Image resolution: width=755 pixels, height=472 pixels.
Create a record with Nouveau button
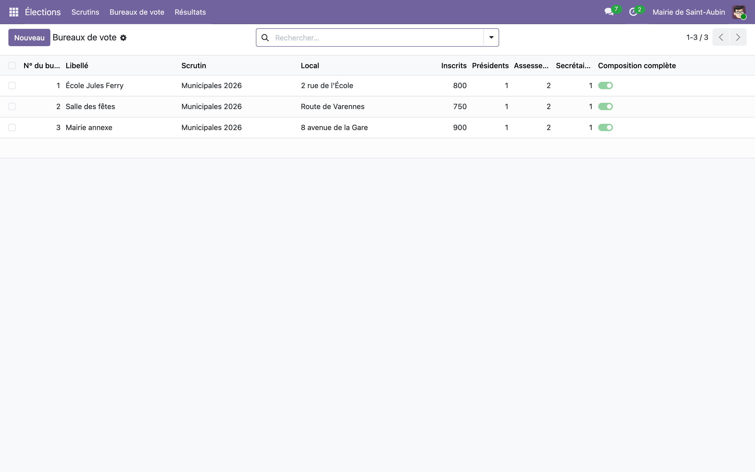click(x=29, y=37)
